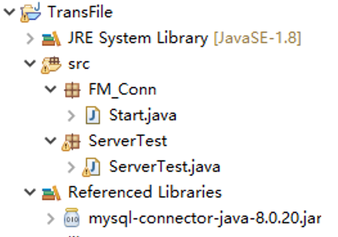Expand ServerTest.java to show members
Screen dimensions: 338x237
click(x=71, y=167)
